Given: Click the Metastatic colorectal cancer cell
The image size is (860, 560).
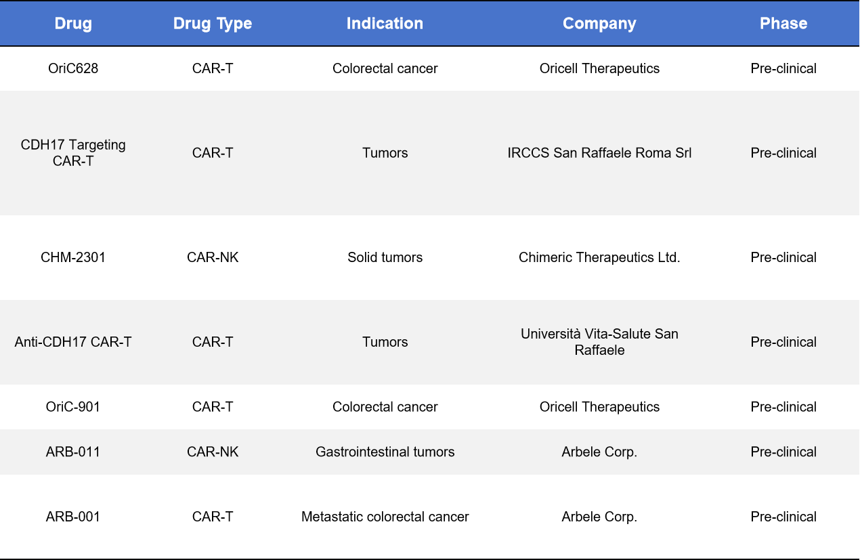Looking at the screenshot, I should point(385,517).
